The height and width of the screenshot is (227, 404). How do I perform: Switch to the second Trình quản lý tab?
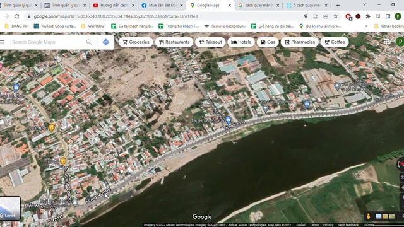(66, 5)
